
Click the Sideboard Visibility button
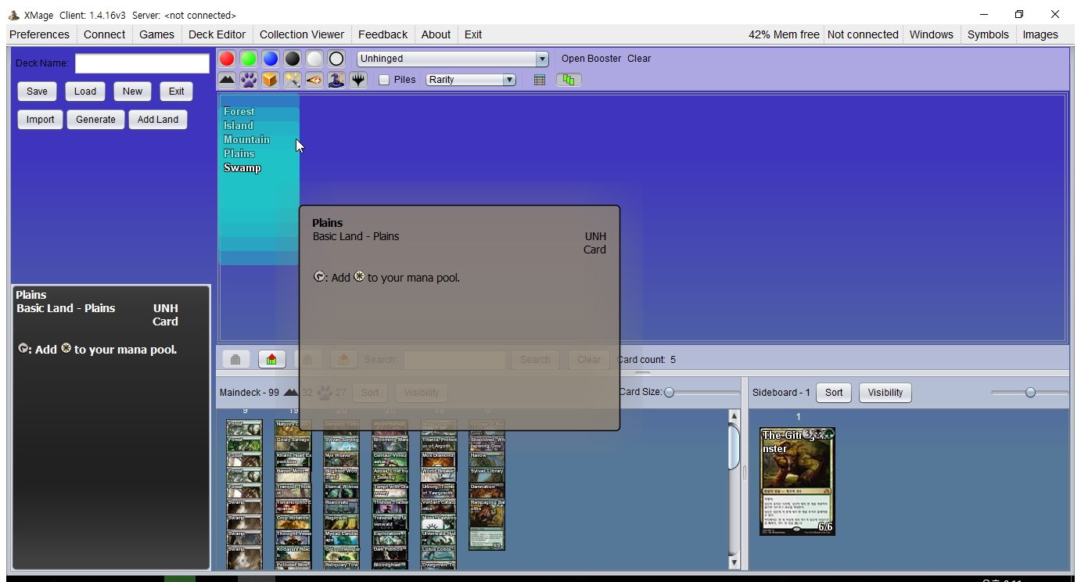click(x=885, y=393)
